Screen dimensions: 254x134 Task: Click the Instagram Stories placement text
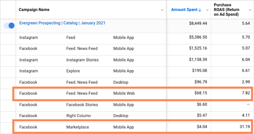pos(82,60)
